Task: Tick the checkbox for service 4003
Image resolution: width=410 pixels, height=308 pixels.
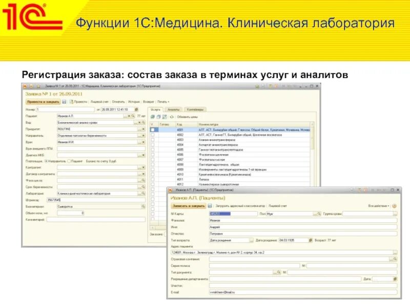Action: pyautogui.click(x=153, y=140)
